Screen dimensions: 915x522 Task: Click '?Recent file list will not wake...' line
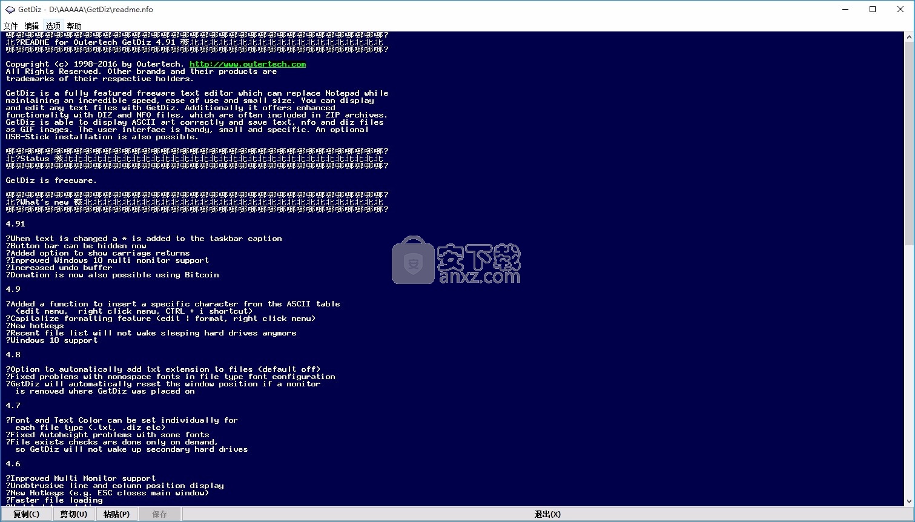[x=151, y=333]
